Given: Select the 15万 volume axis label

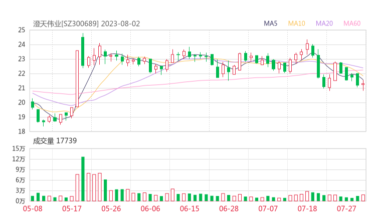Looking at the screenshot, I should 19,148.
